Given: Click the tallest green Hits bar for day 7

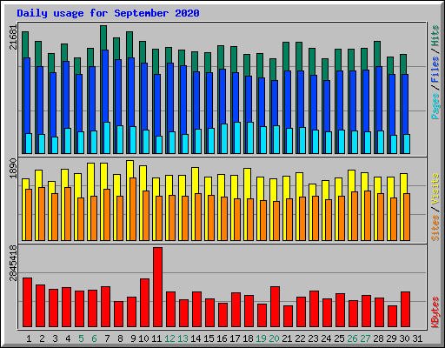Looking at the screenshot, I should [x=103, y=37].
